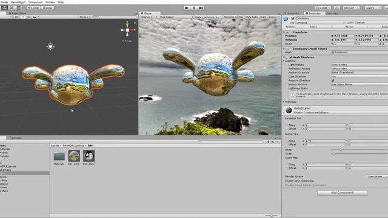This screenshot has height=218, width=388.
Task: Toggle the Zombunny active checkbox
Action: (293, 18)
